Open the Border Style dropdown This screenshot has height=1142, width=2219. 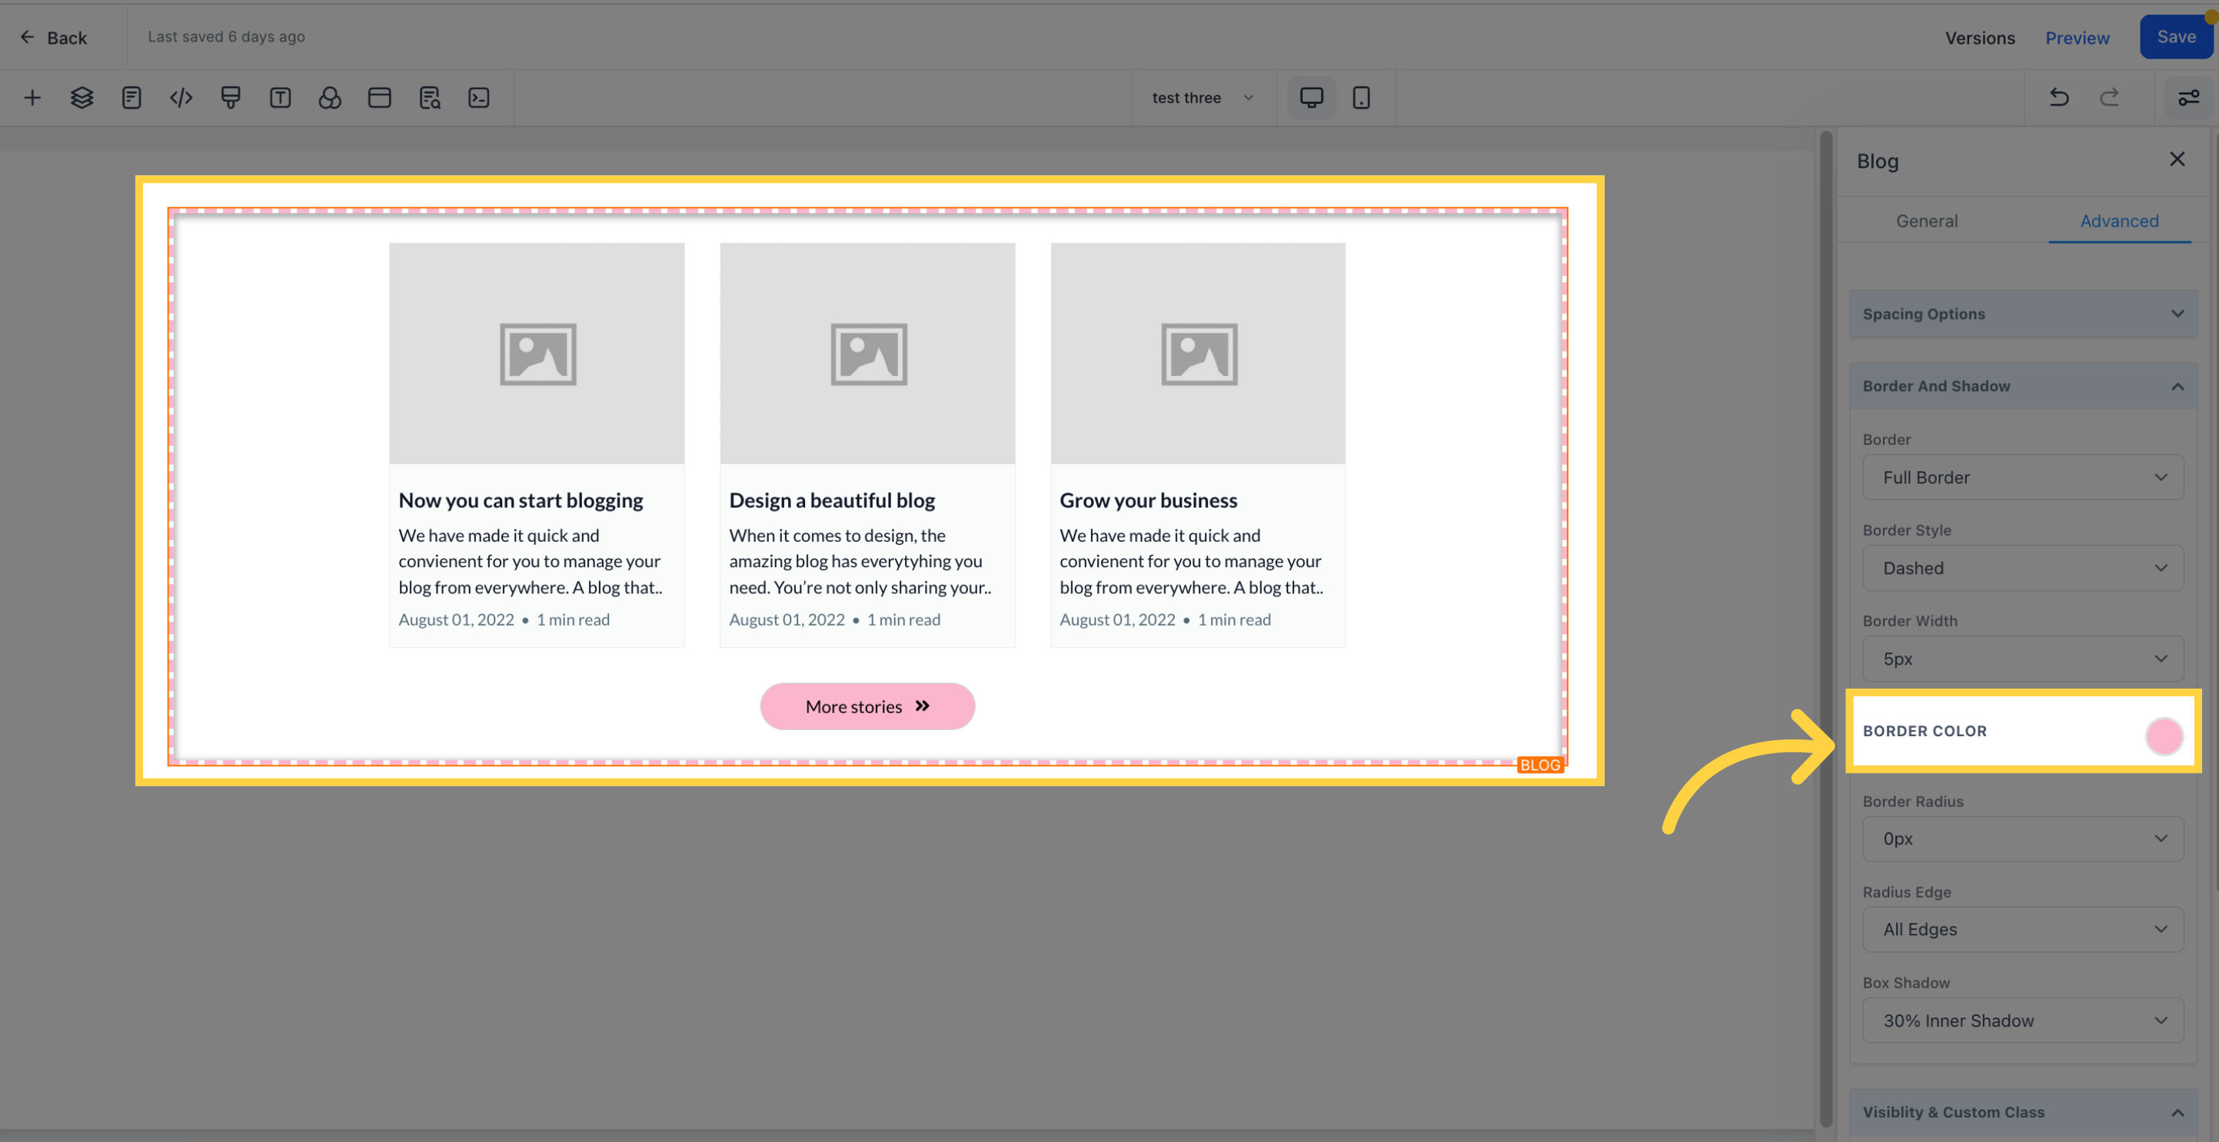[x=2022, y=568]
